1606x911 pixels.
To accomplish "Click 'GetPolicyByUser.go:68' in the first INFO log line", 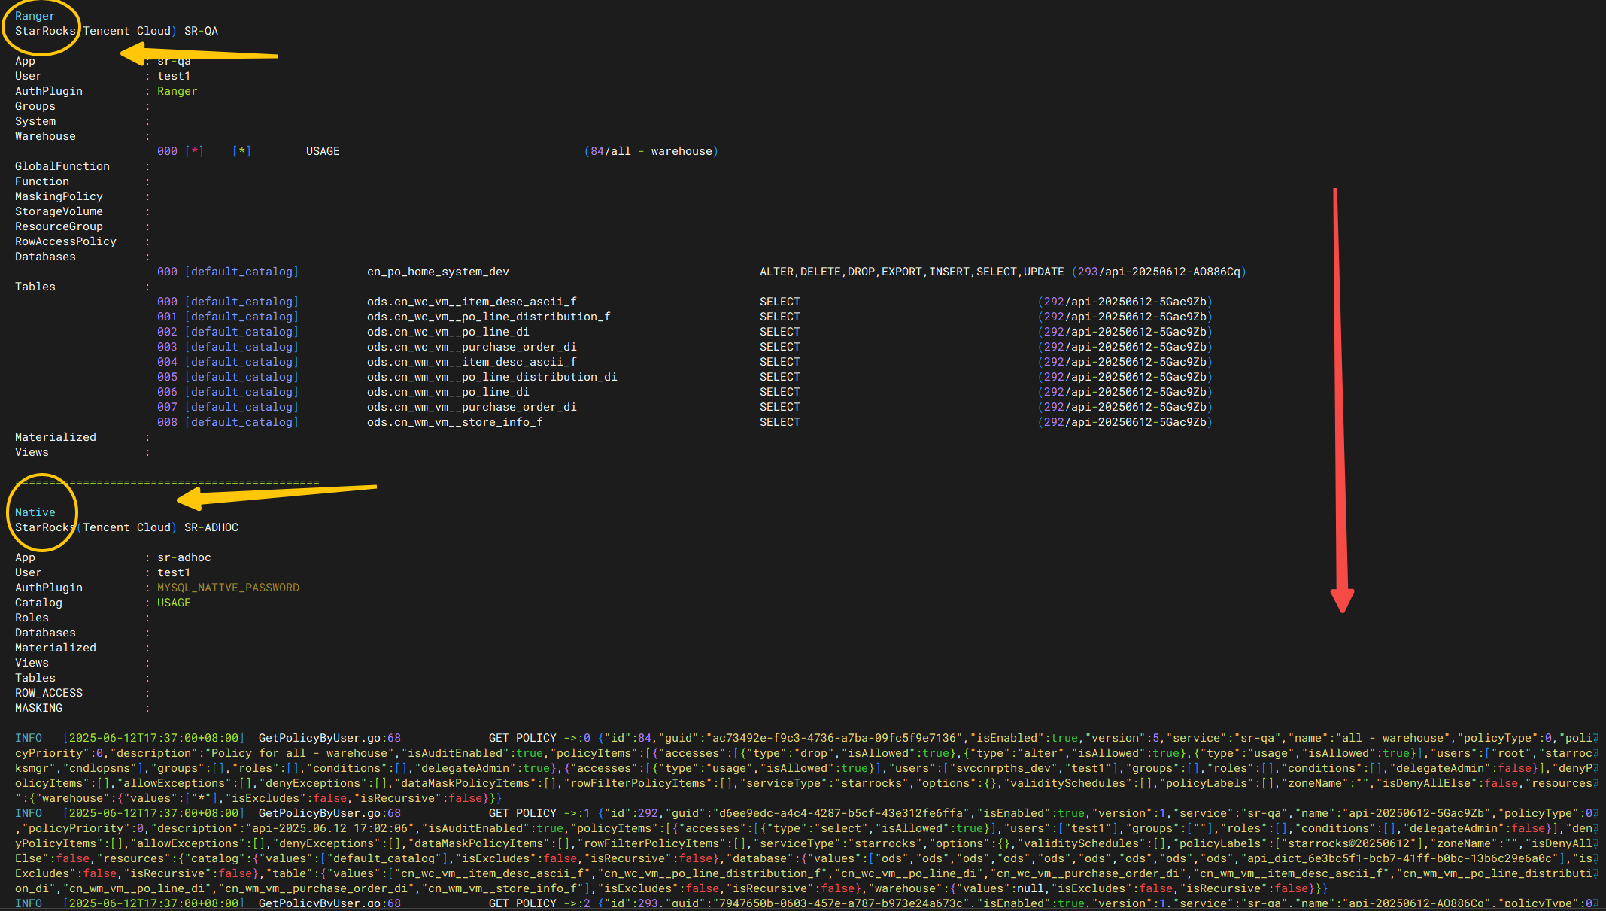I will (329, 738).
